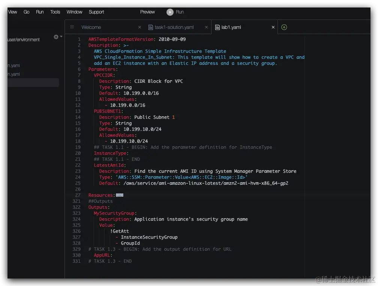The width and height of the screenshot is (378, 286).
Task: Open the View menu
Action: point(12,12)
